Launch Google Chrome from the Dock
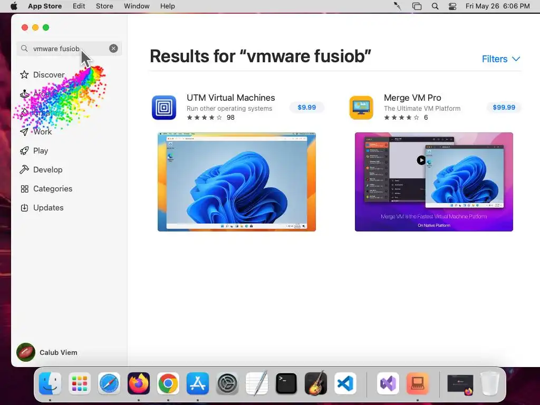The height and width of the screenshot is (405, 540). (x=168, y=383)
